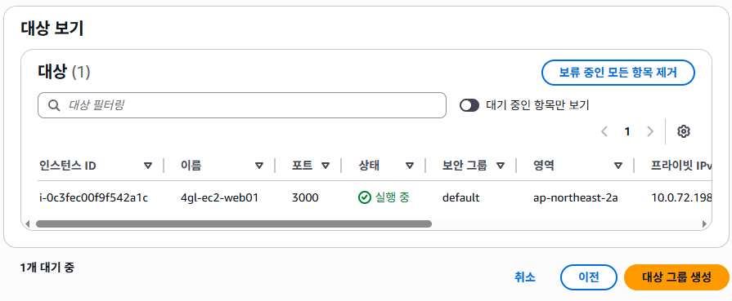Screen dimensions: 732x301
Task: Click the search magnifier icon in filter box
Action: click(54, 105)
